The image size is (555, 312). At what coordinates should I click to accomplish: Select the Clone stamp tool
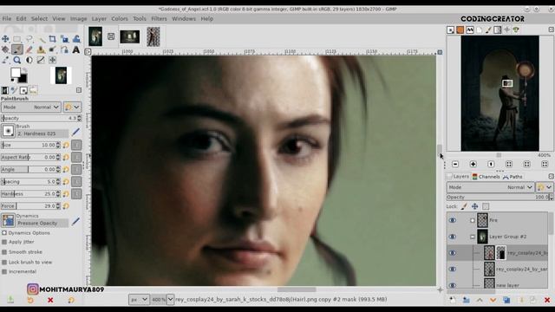tap(41, 49)
